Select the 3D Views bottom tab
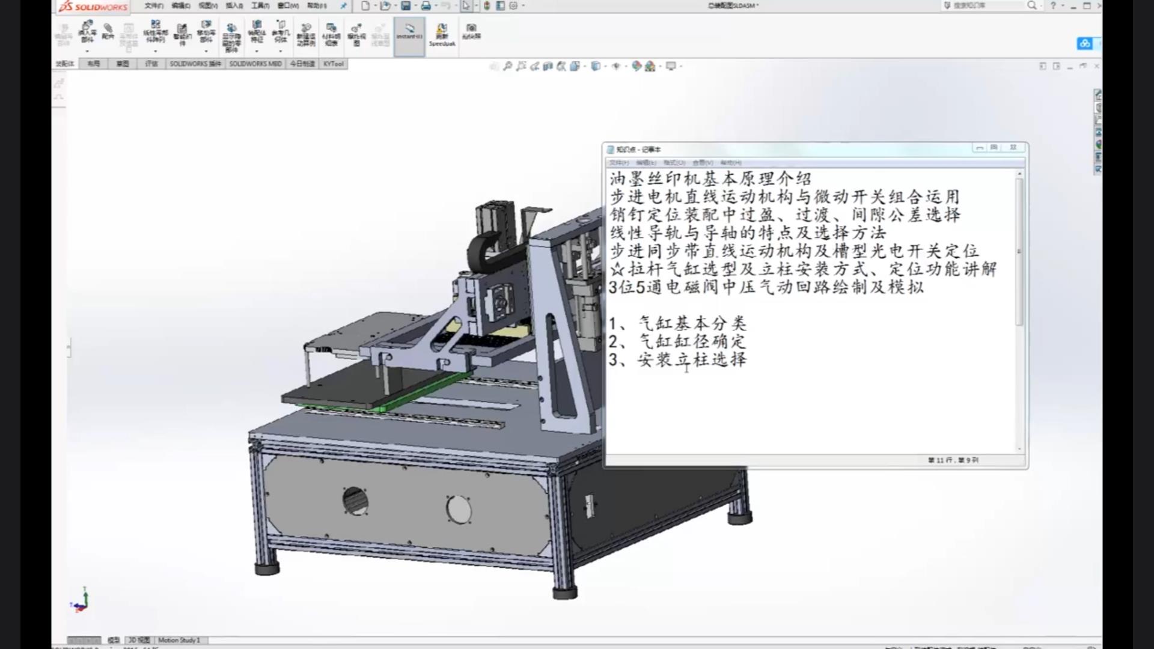The width and height of the screenshot is (1154, 649). click(139, 640)
